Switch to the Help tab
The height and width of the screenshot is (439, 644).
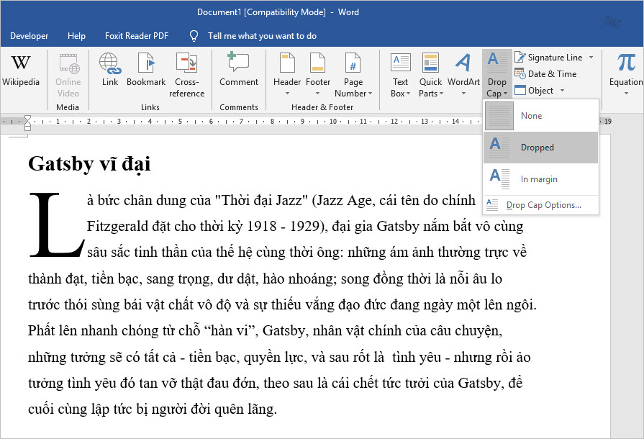tap(76, 36)
